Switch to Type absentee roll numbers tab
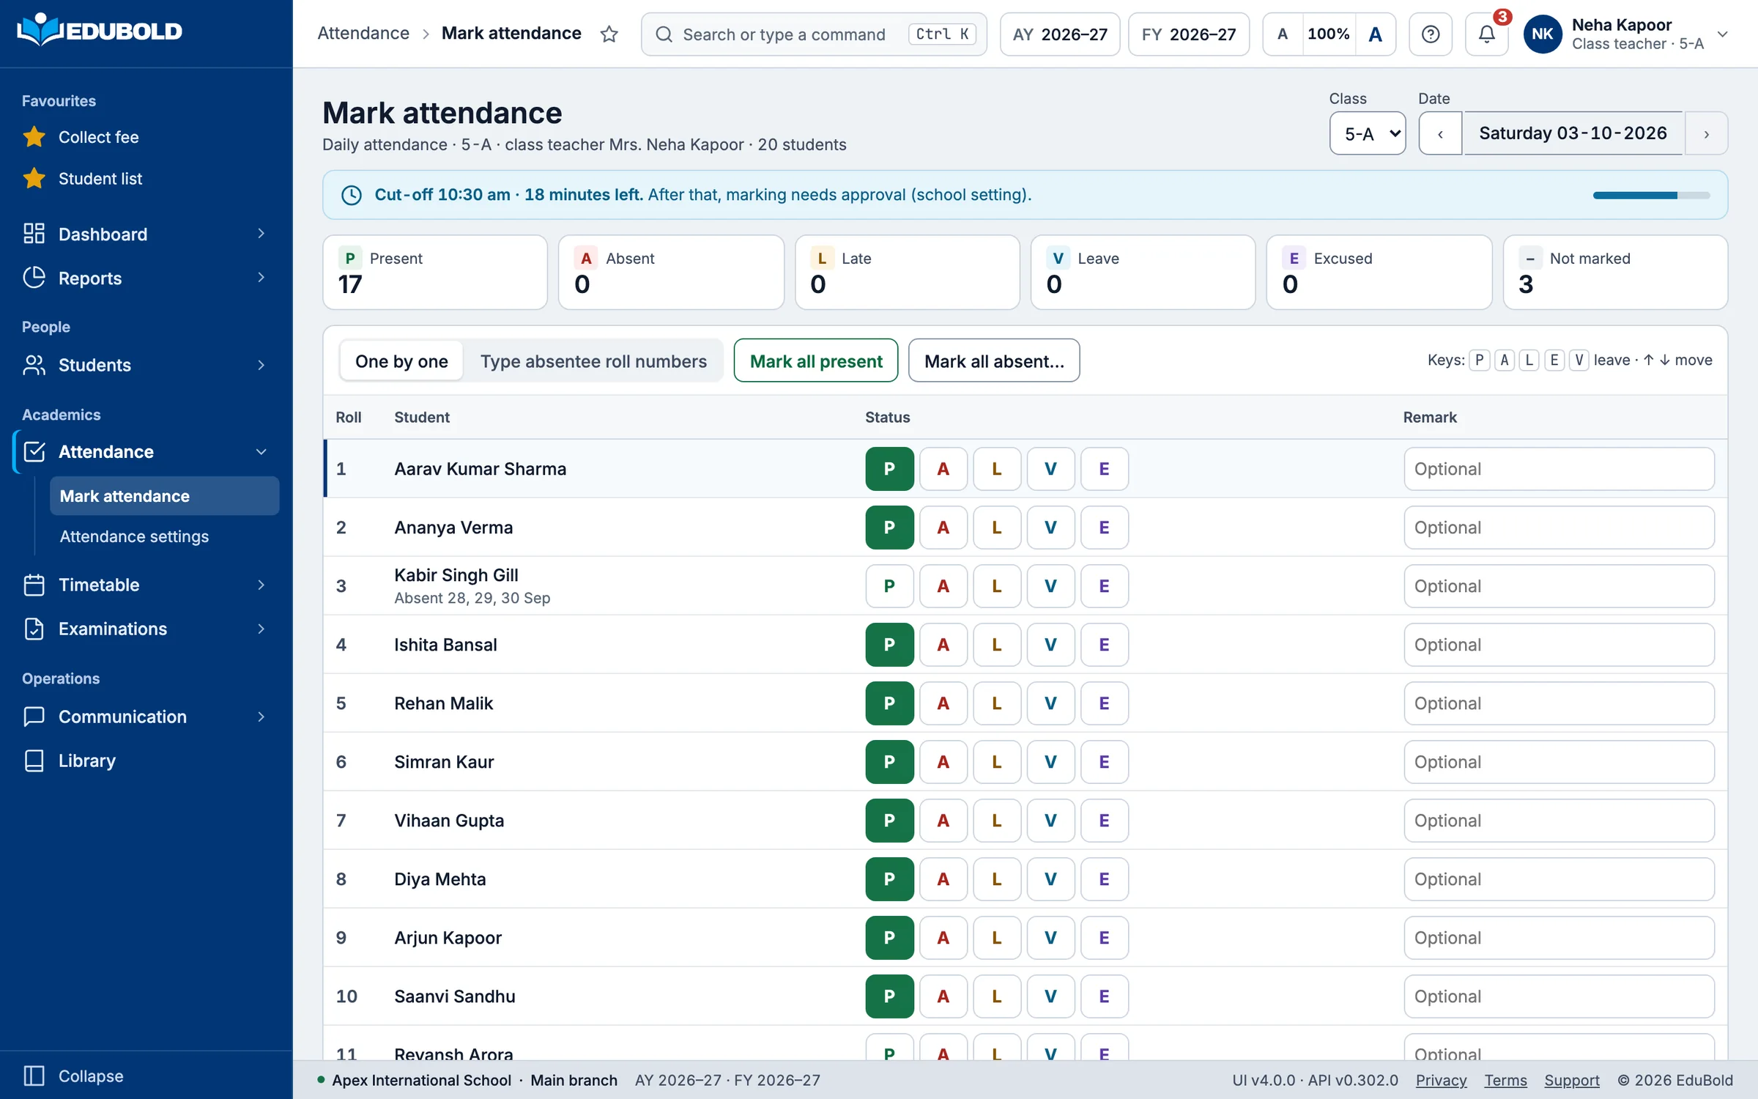 pyautogui.click(x=593, y=360)
